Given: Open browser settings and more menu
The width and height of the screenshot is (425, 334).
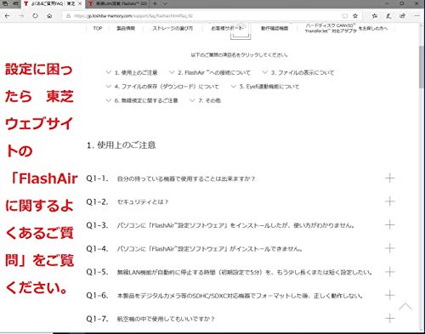Looking at the screenshot, I should click(416, 16).
